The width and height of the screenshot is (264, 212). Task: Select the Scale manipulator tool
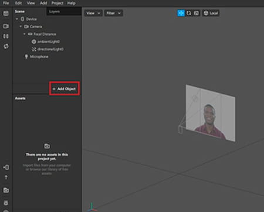point(197,13)
